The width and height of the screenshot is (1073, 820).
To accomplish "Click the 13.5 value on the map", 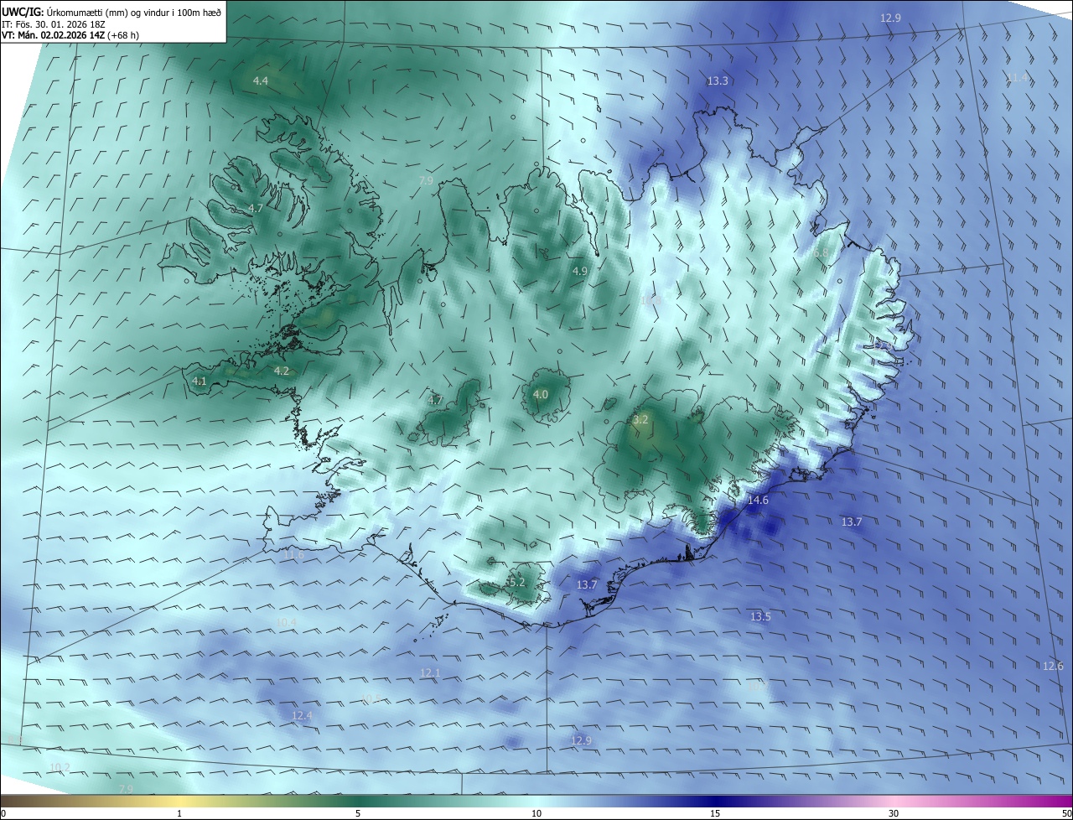I will (759, 616).
